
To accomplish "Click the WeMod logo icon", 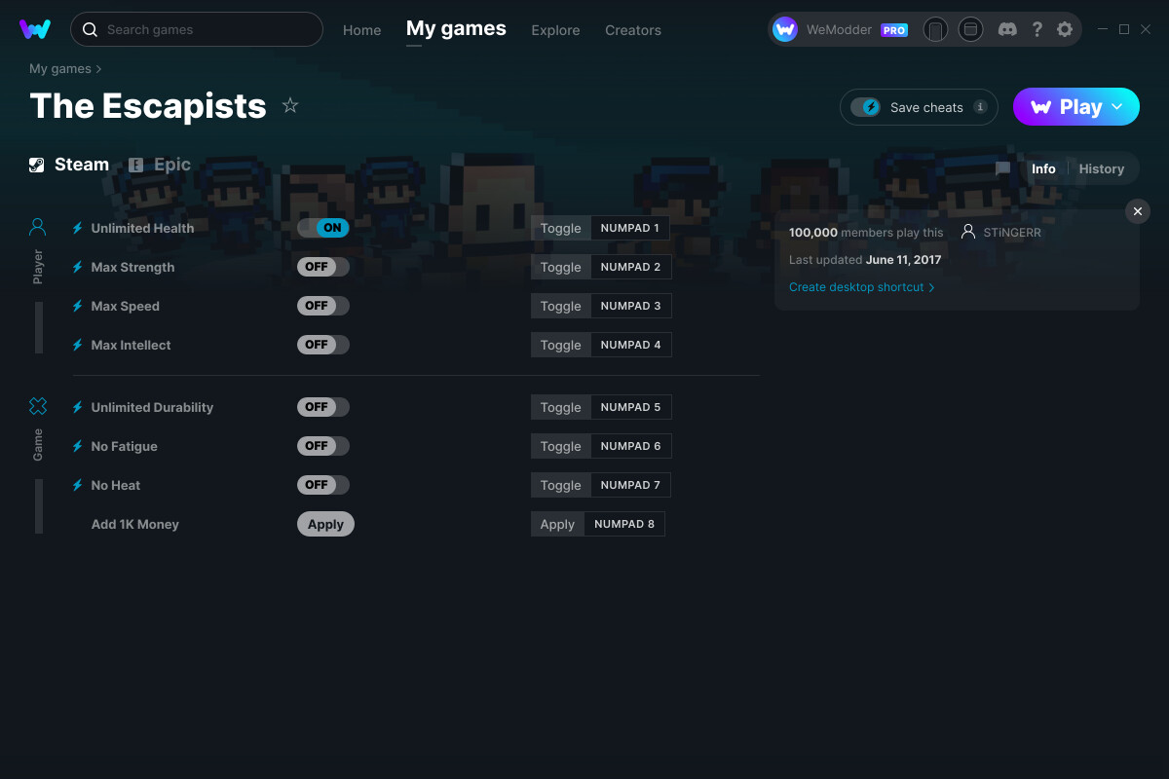I will 35,29.
